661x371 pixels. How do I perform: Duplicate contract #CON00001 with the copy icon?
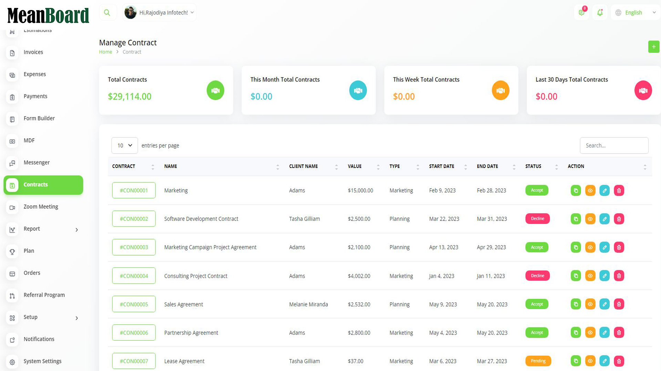576,191
